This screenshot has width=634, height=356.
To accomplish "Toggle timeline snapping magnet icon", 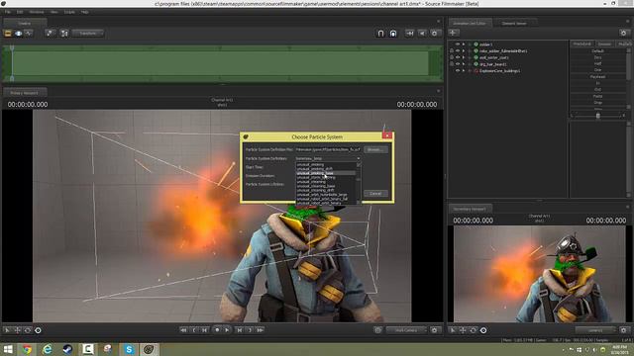I will click(x=380, y=34).
